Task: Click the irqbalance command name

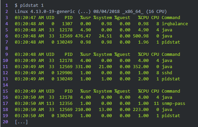Action: point(175,24)
